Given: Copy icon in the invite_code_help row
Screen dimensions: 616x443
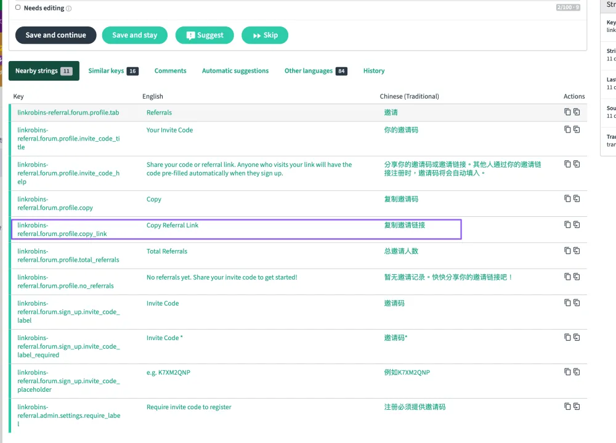Looking at the screenshot, I should pos(567,164).
